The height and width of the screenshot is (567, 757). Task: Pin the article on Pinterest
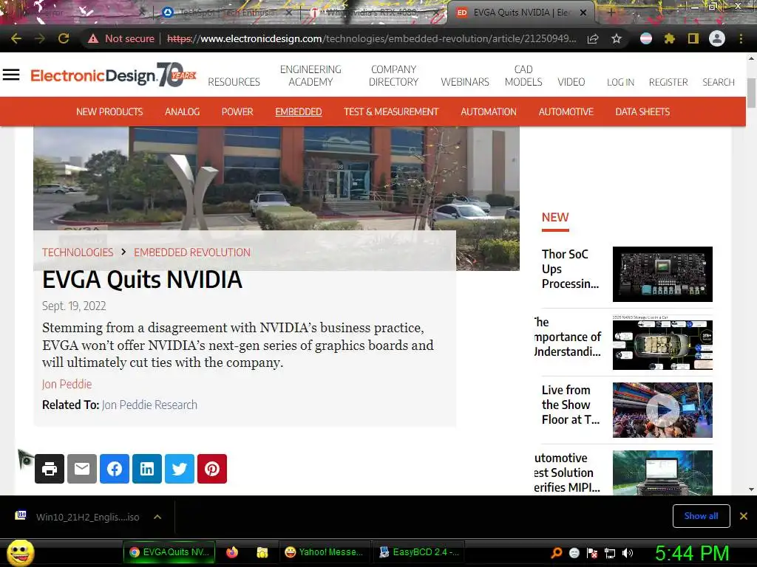[212, 469]
